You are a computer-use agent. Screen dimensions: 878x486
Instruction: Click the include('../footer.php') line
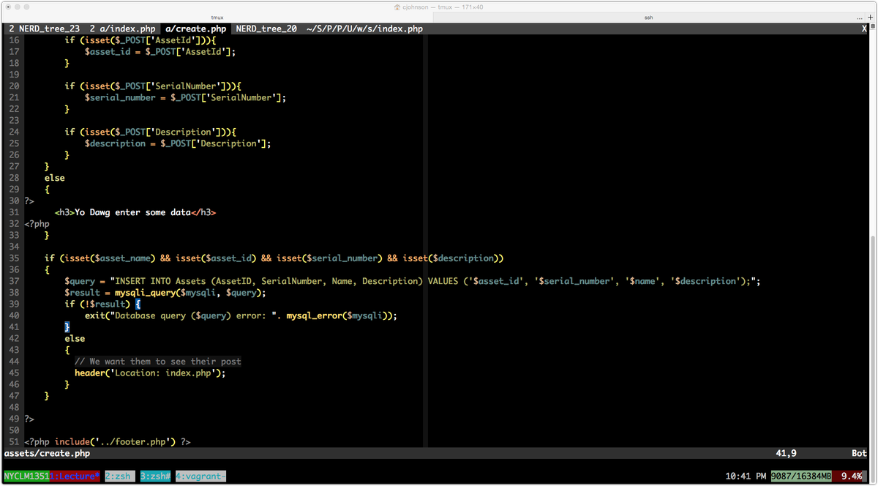tap(108, 442)
